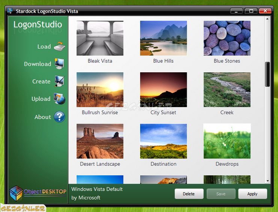The image size is (278, 212).
Task: Click the scrollbar down arrow
Action: coord(267,181)
